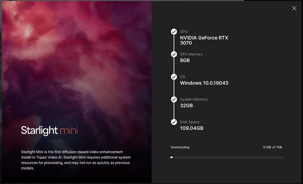Image resolution: width=303 pixels, height=184 pixels.
Task: Click the 8GB GPU memory value
Action: (185, 61)
